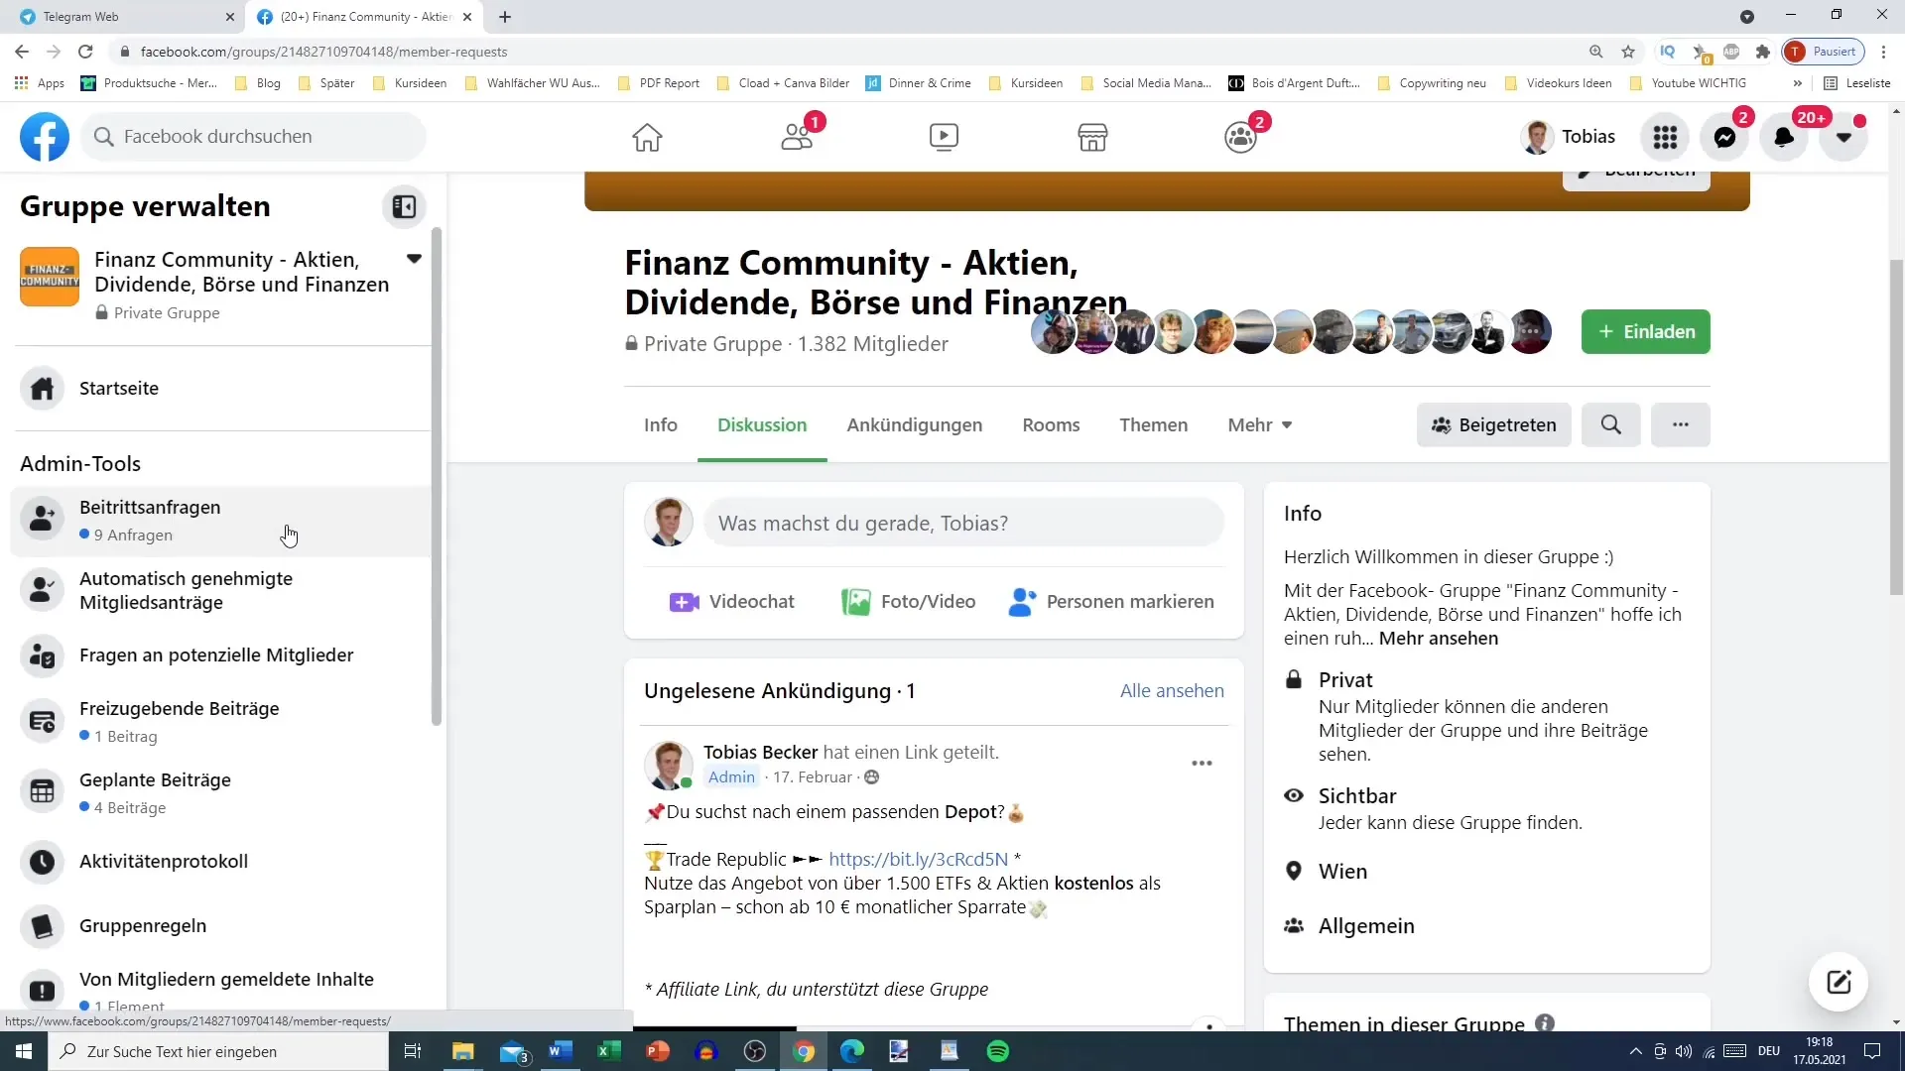Open Aktivitätenprotokoll
1905x1071 pixels.
click(x=220, y=861)
